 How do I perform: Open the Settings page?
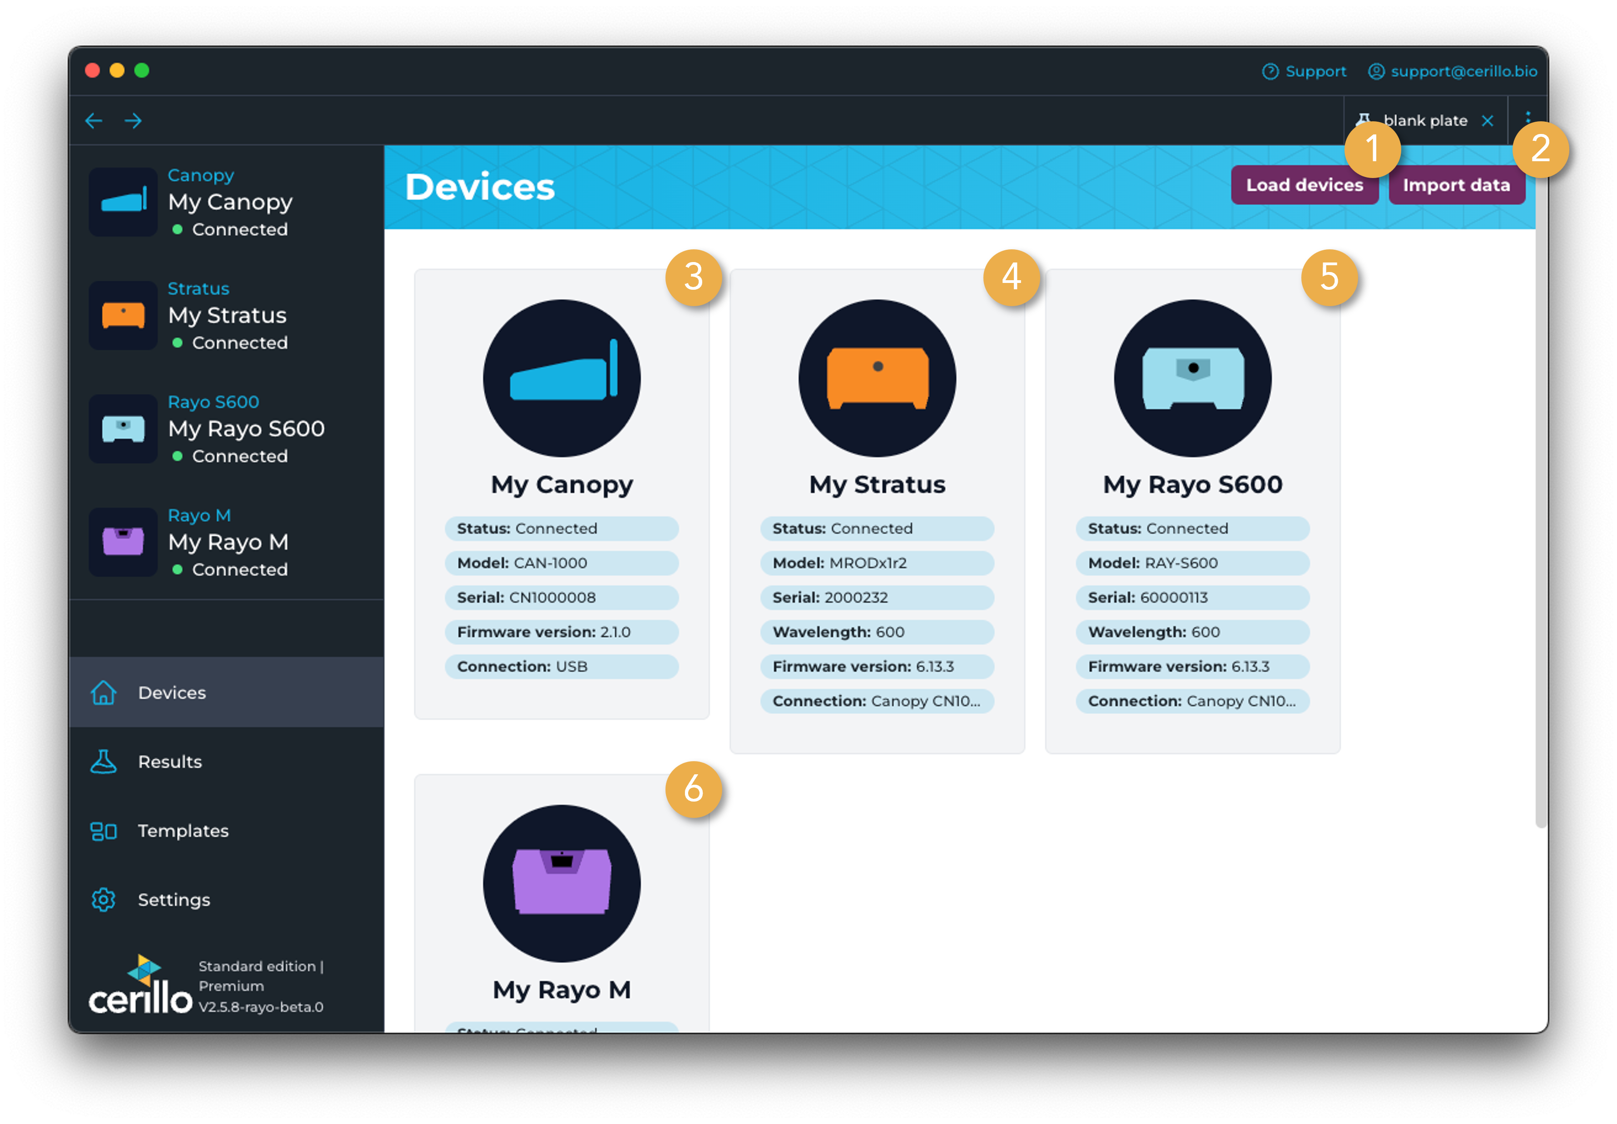(x=174, y=899)
